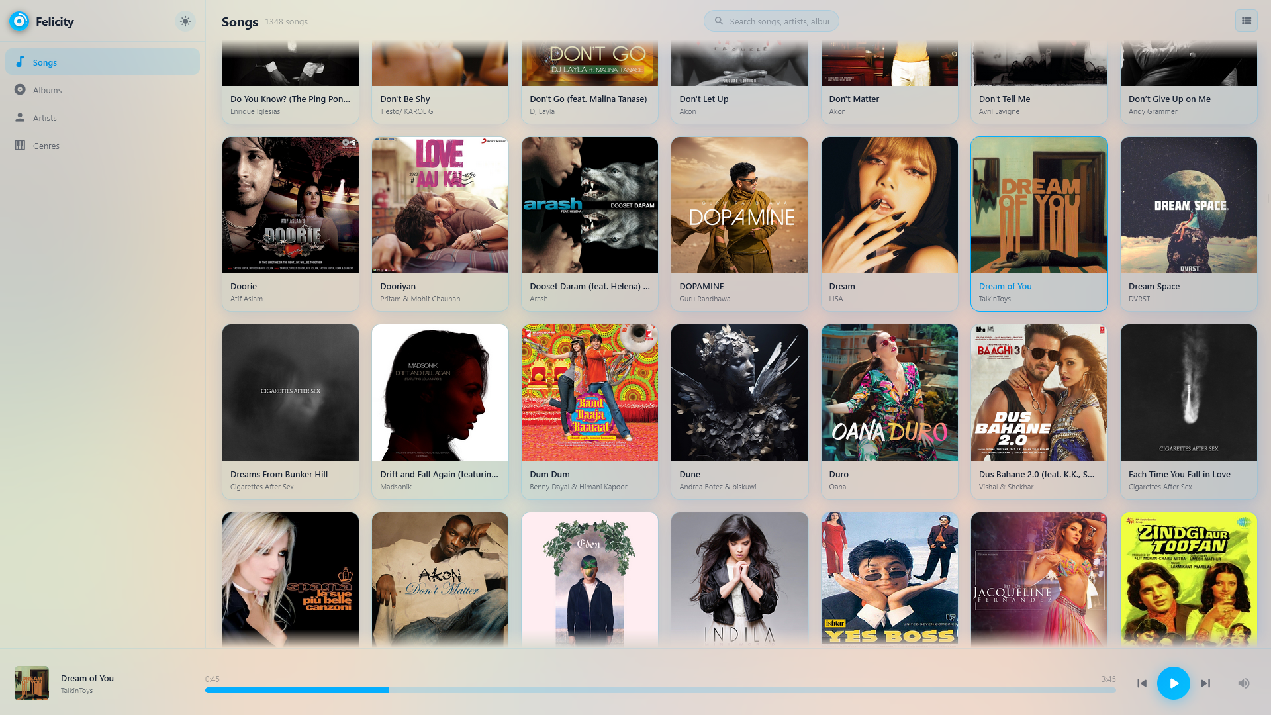The image size is (1271, 715).
Task: Click the 1348 songs count label
Action: click(x=286, y=21)
